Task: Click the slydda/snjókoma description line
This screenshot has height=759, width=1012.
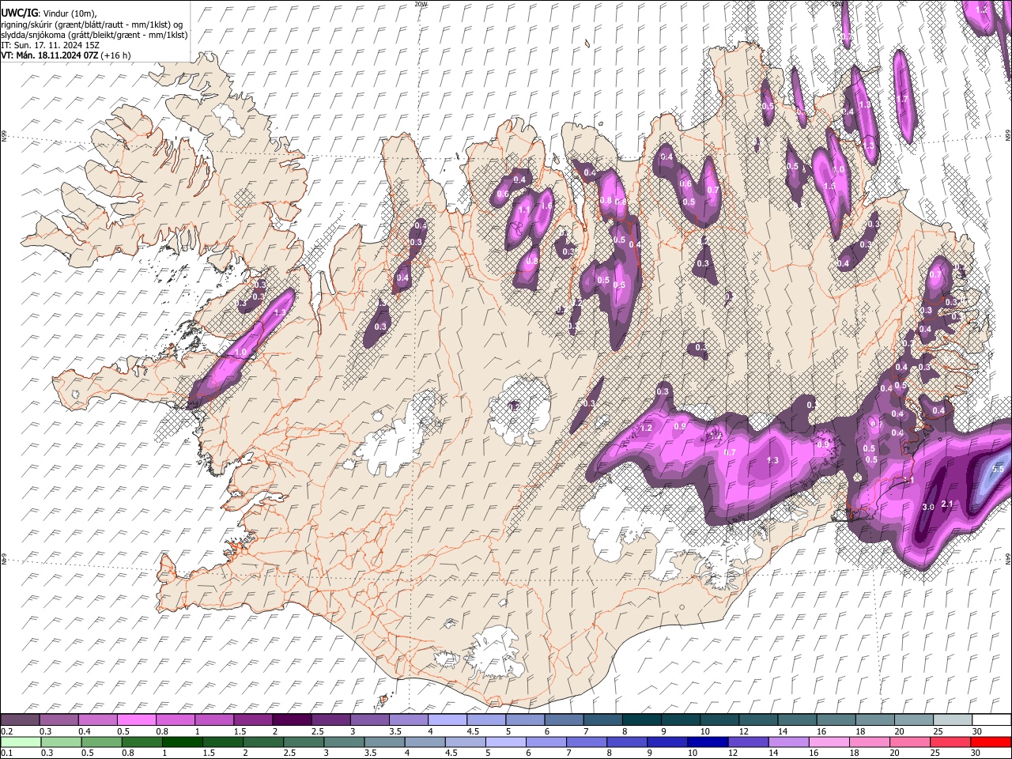Action: [94, 35]
